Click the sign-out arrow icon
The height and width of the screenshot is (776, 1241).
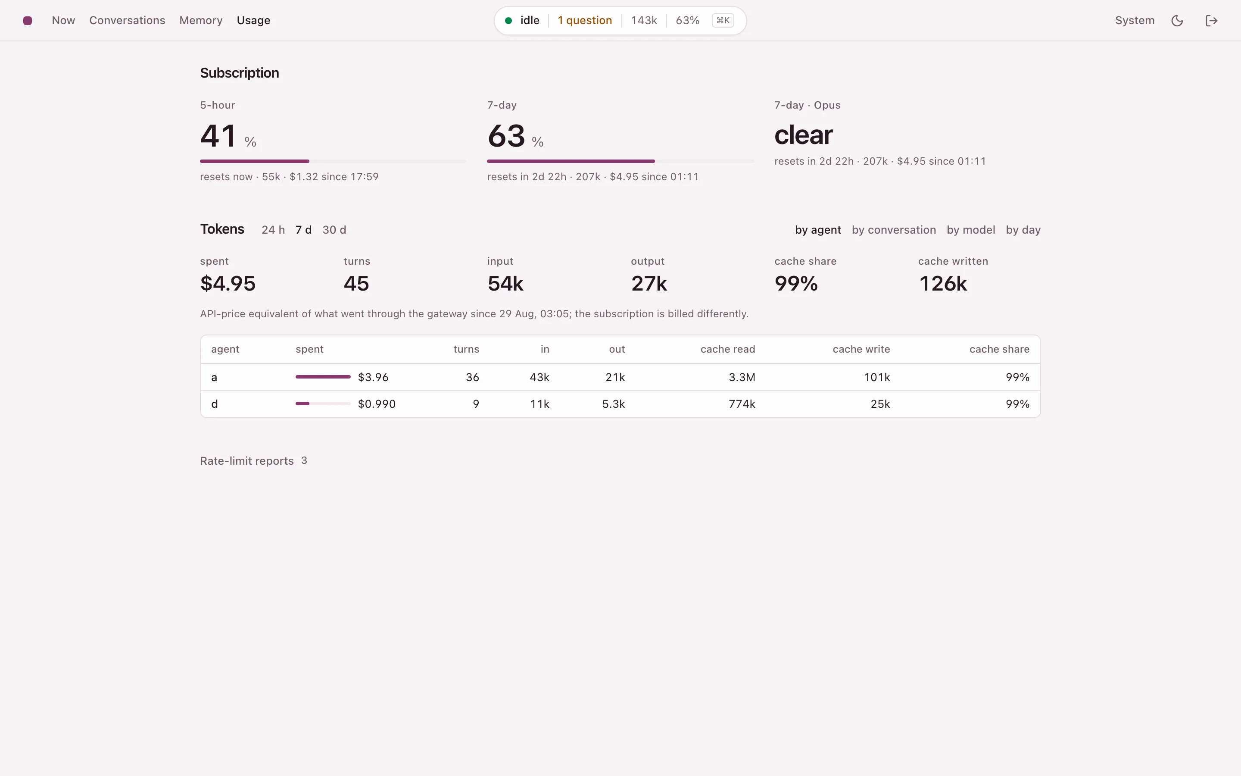click(1211, 21)
